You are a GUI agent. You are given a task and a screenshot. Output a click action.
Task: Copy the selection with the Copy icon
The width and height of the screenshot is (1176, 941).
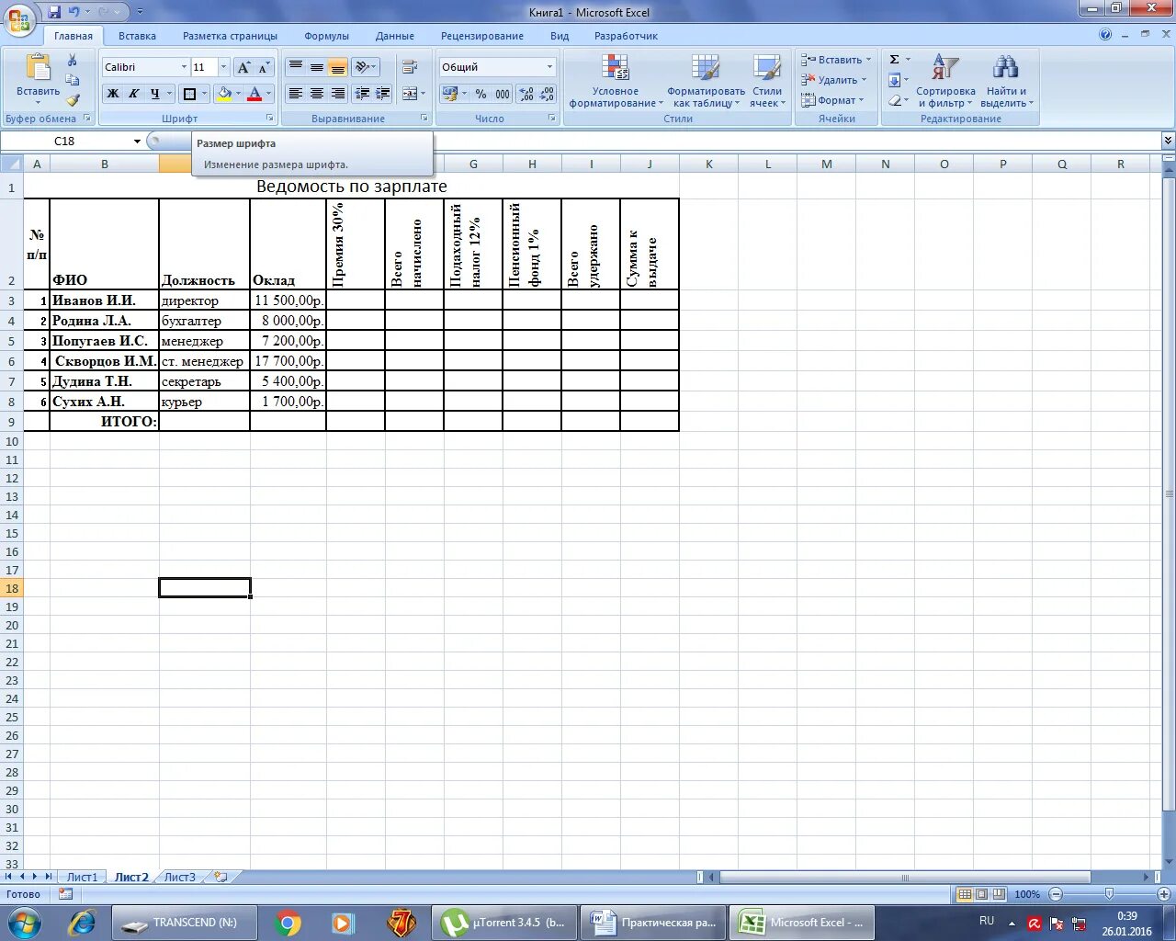tap(73, 80)
